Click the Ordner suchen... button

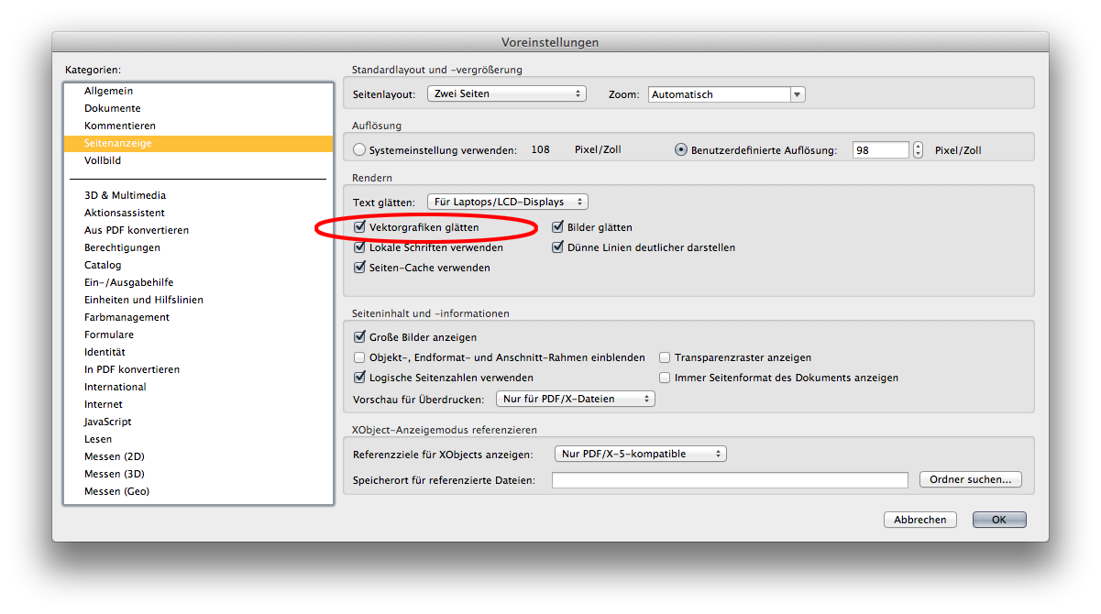pyautogui.click(x=970, y=479)
